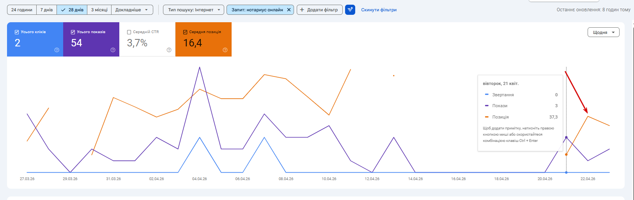Select the "3 місяці" date range
Screen dimensions: 634x200
pyautogui.click(x=99, y=10)
